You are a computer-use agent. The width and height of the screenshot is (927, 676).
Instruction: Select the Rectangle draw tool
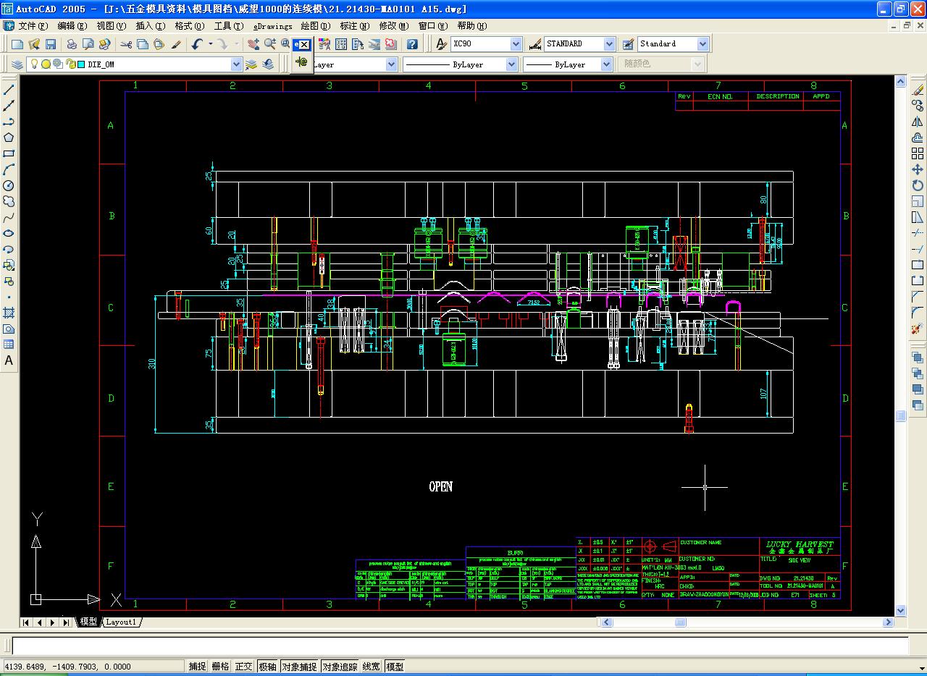click(9, 153)
